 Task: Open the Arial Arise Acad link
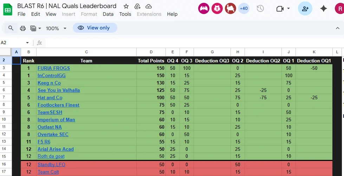click(x=56, y=149)
